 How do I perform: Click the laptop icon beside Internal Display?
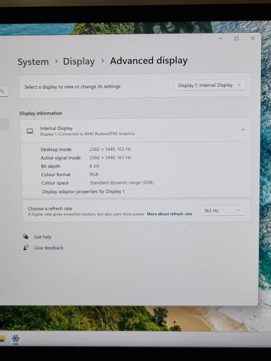coord(30,131)
